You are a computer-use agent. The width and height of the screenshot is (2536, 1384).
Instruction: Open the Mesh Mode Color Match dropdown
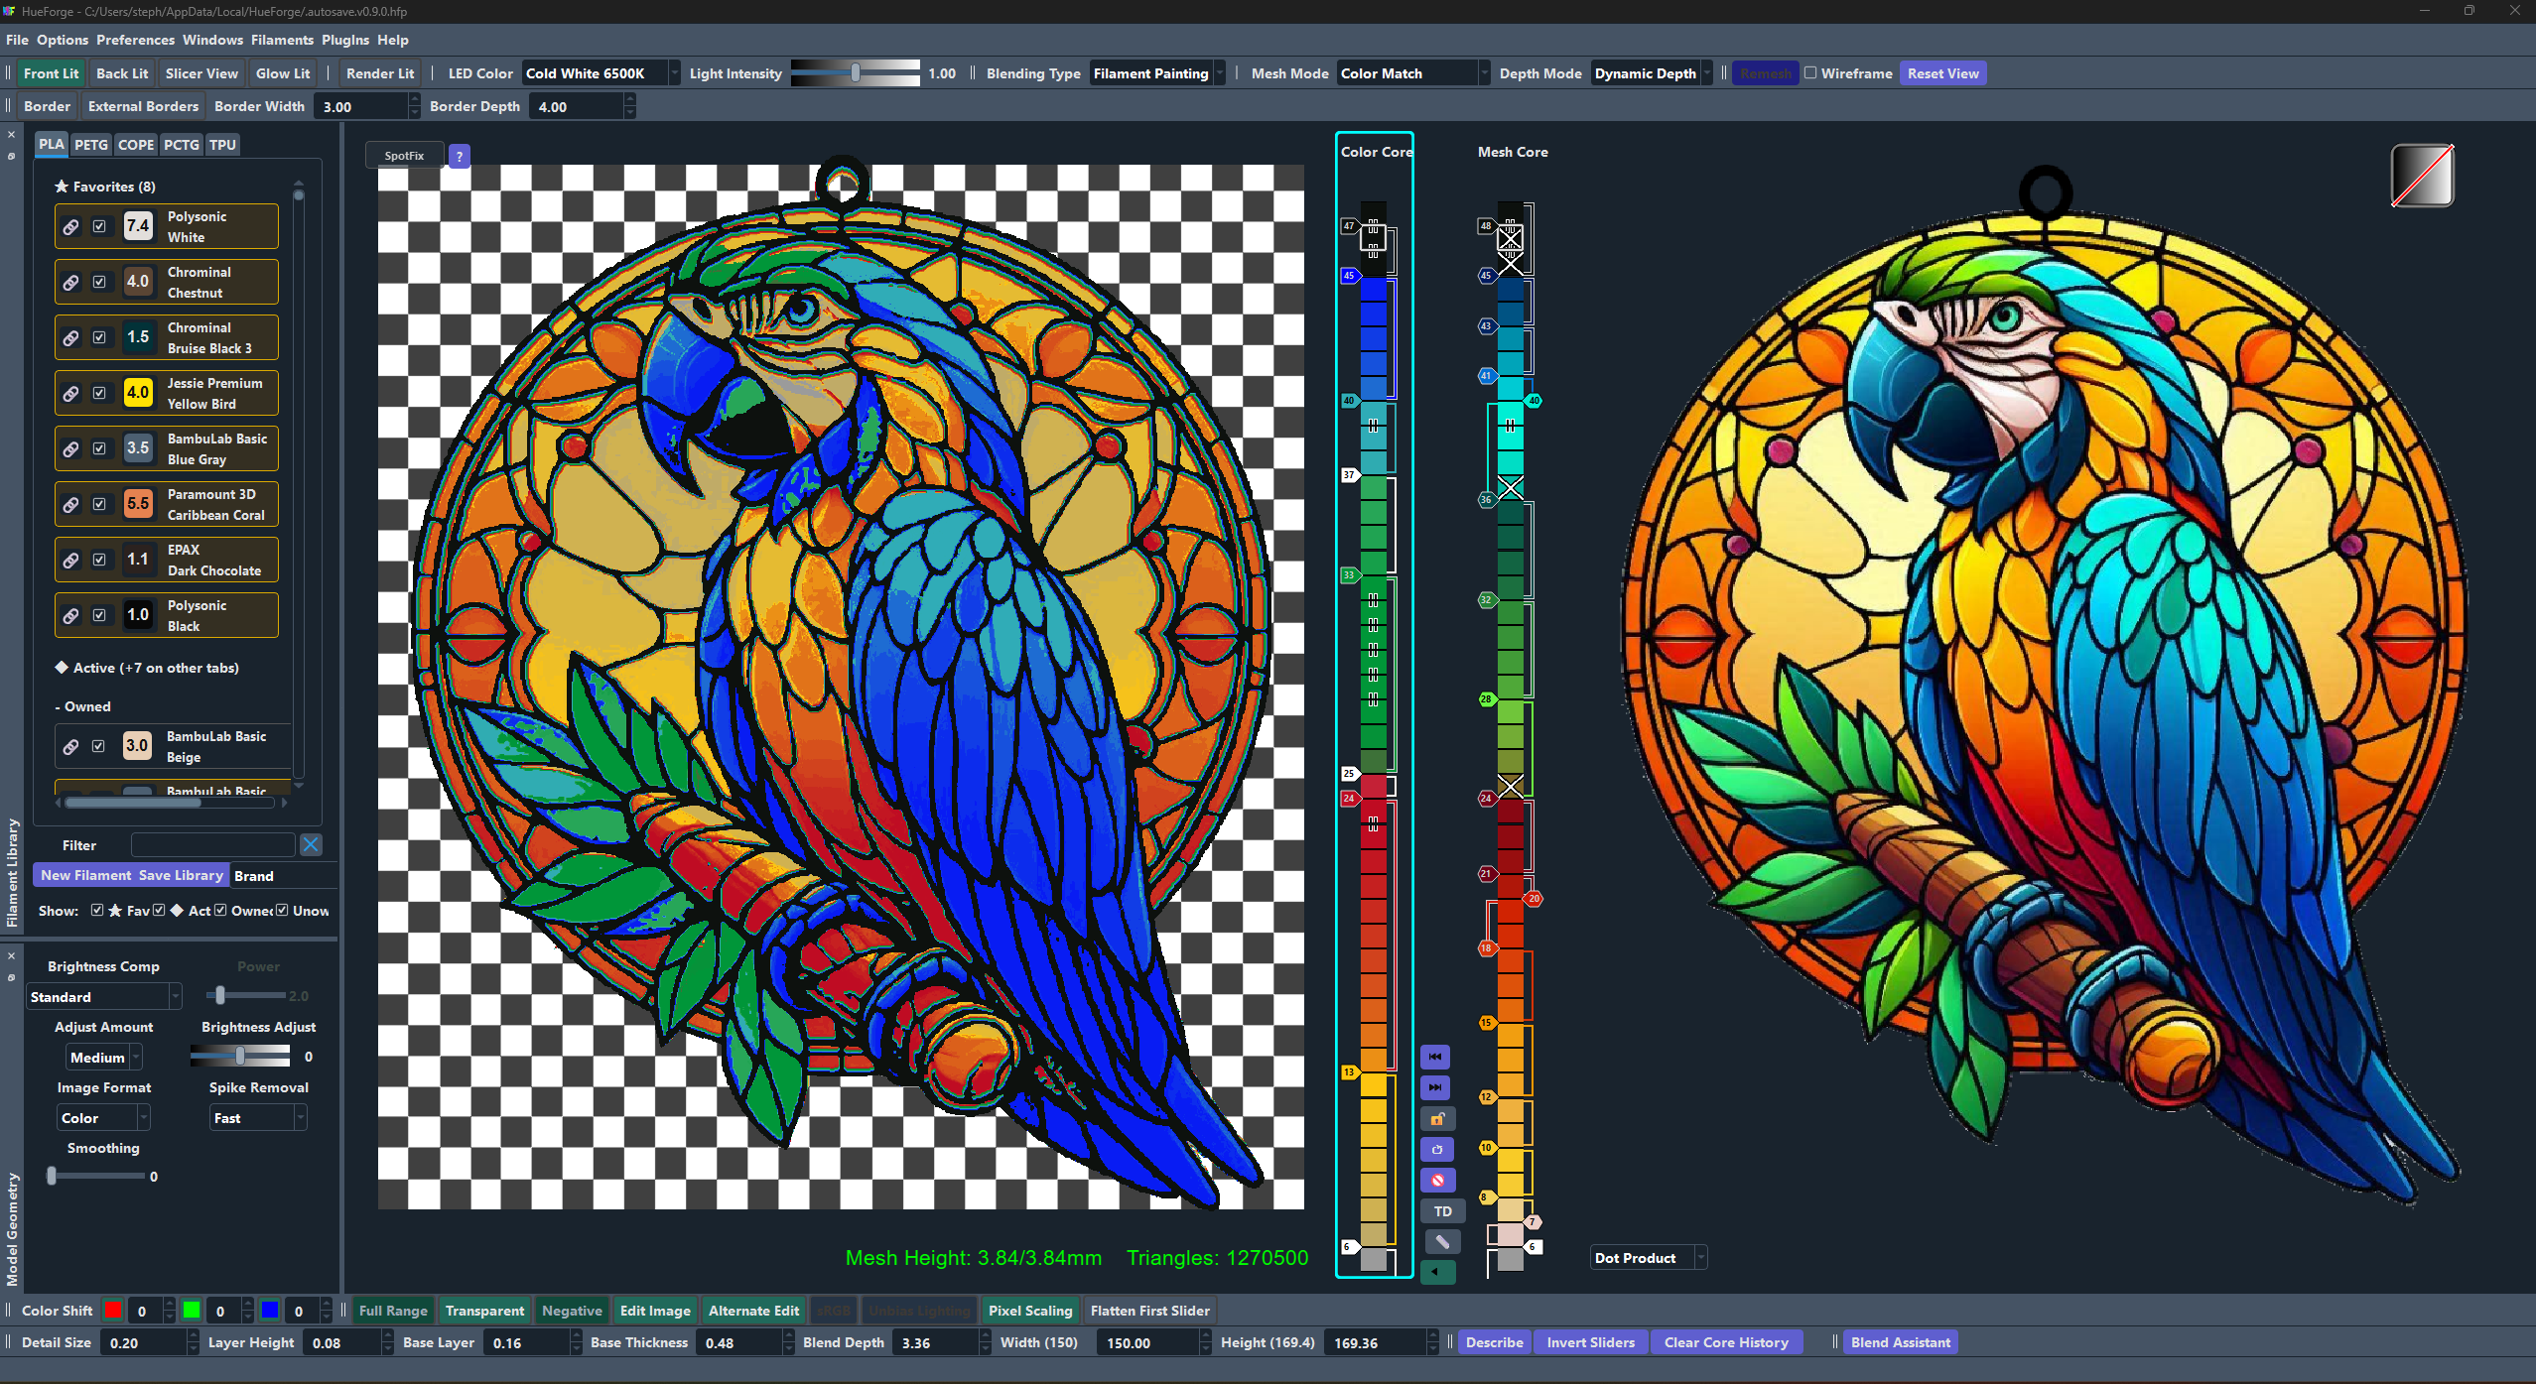(1413, 72)
